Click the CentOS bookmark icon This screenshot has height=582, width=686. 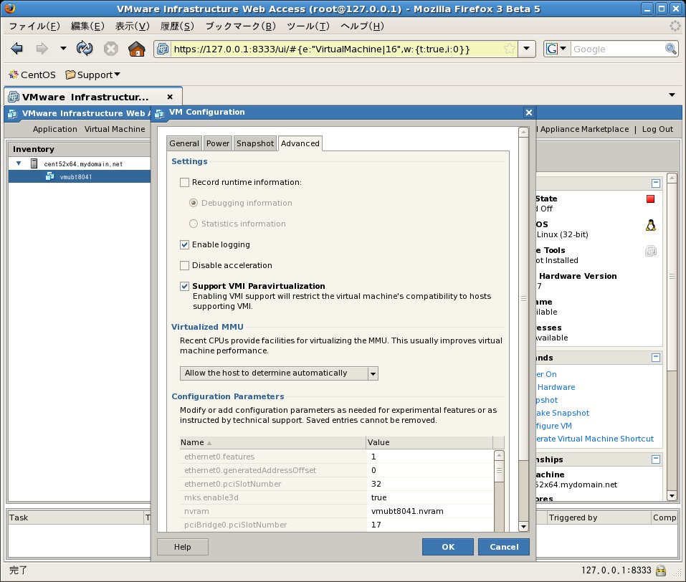pos(14,75)
